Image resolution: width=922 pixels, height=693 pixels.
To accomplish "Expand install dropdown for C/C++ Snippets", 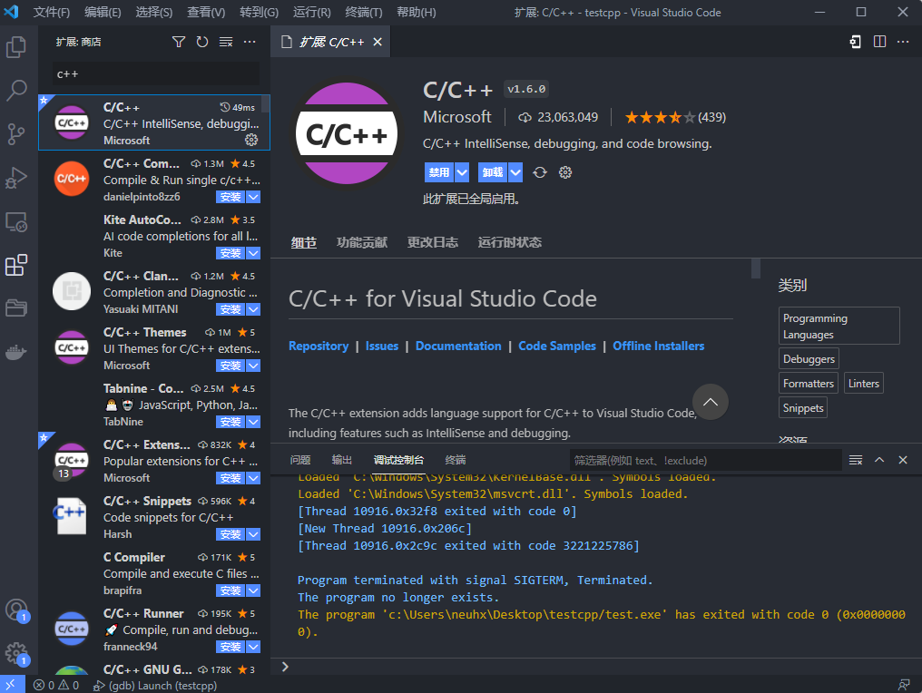I will tap(253, 534).
